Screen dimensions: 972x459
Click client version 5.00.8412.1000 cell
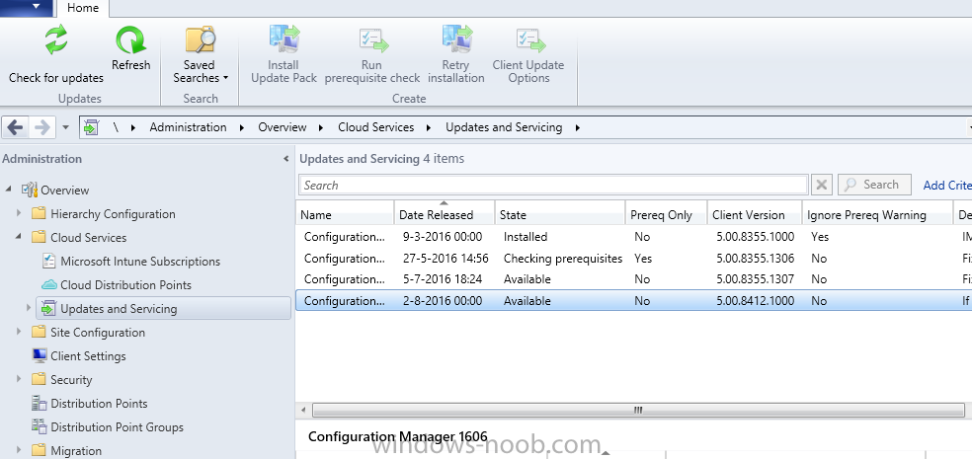pyautogui.click(x=755, y=301)
